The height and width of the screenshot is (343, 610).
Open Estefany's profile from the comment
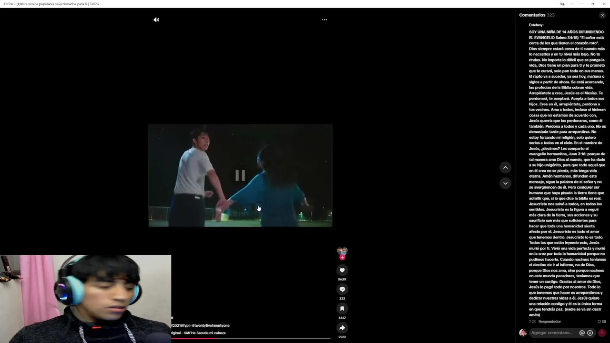point(536,25)
